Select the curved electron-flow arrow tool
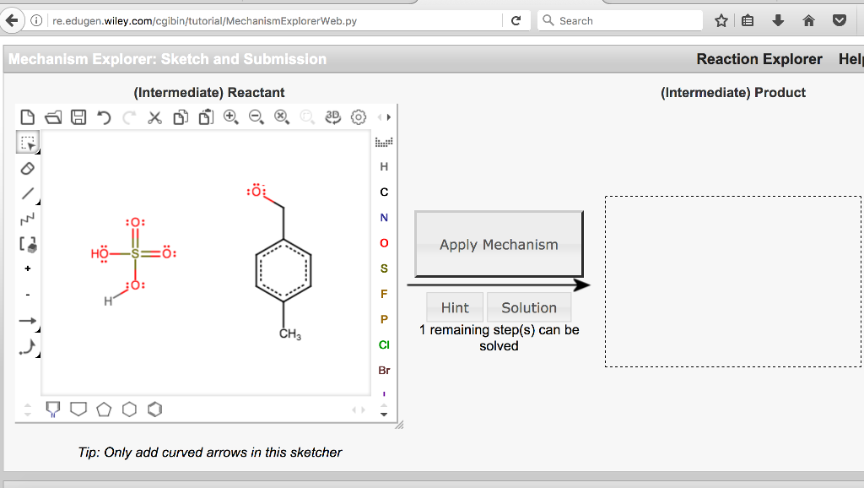 click(x=28, y=347)
